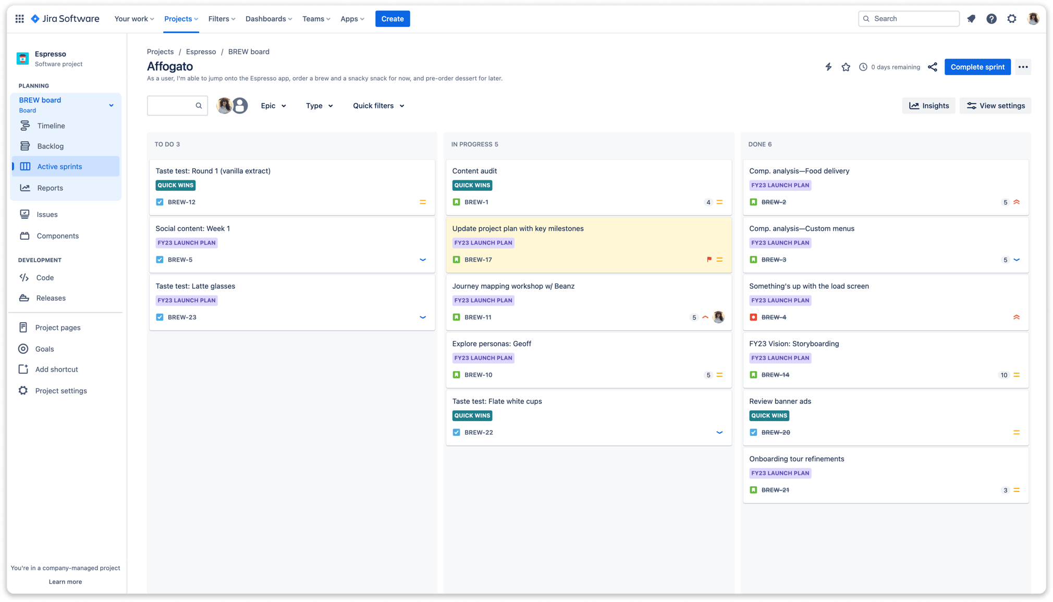Toggle the first assignee avatar filter
Viewport: 1053px width, 602px height.
(x=225, y=105)
